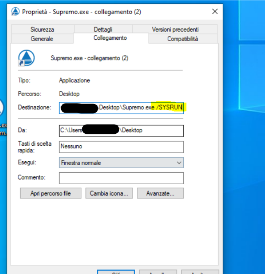Switch to the Generale tab
265x274 pixels.
(42, 39)
